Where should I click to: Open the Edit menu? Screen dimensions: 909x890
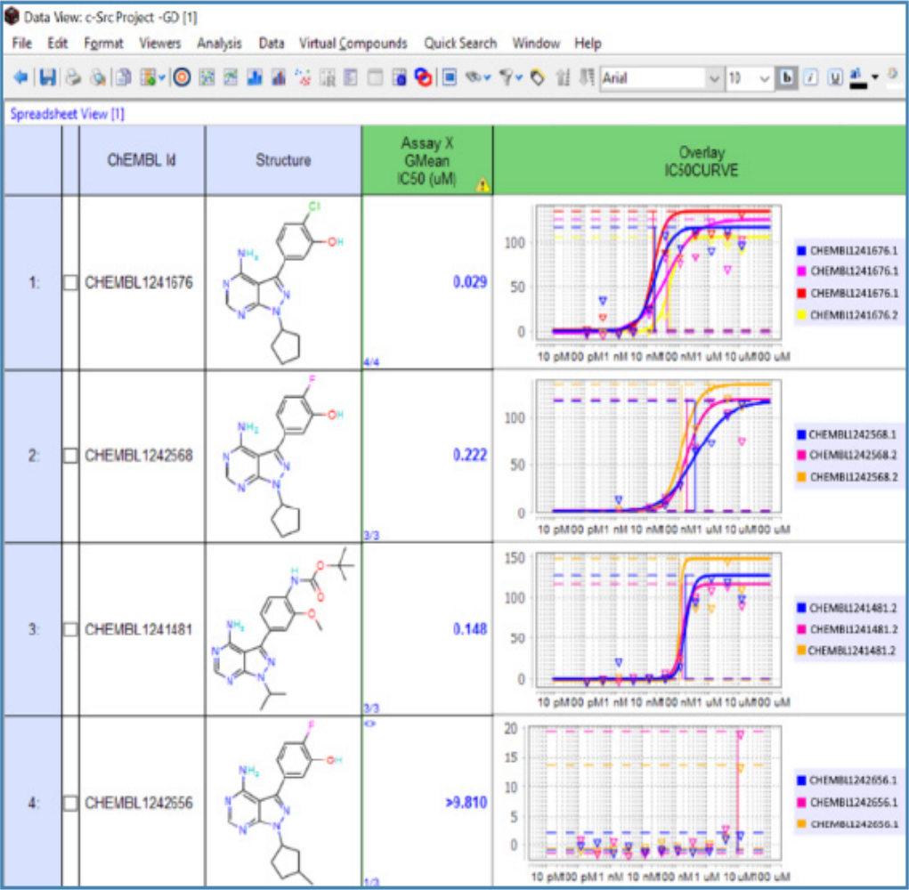point(57,44)
